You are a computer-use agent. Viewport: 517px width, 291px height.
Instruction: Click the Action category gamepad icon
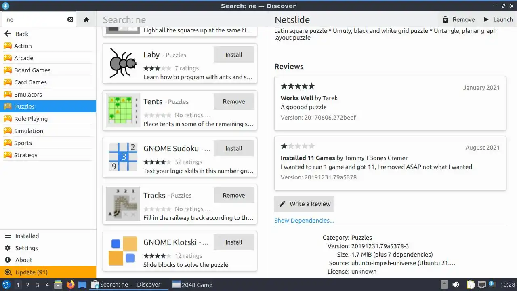[x=7, y=46]
